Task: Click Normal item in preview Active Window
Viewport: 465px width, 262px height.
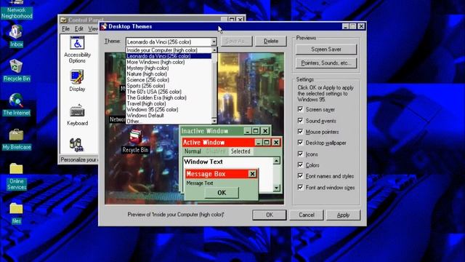Action: point(193,151)
